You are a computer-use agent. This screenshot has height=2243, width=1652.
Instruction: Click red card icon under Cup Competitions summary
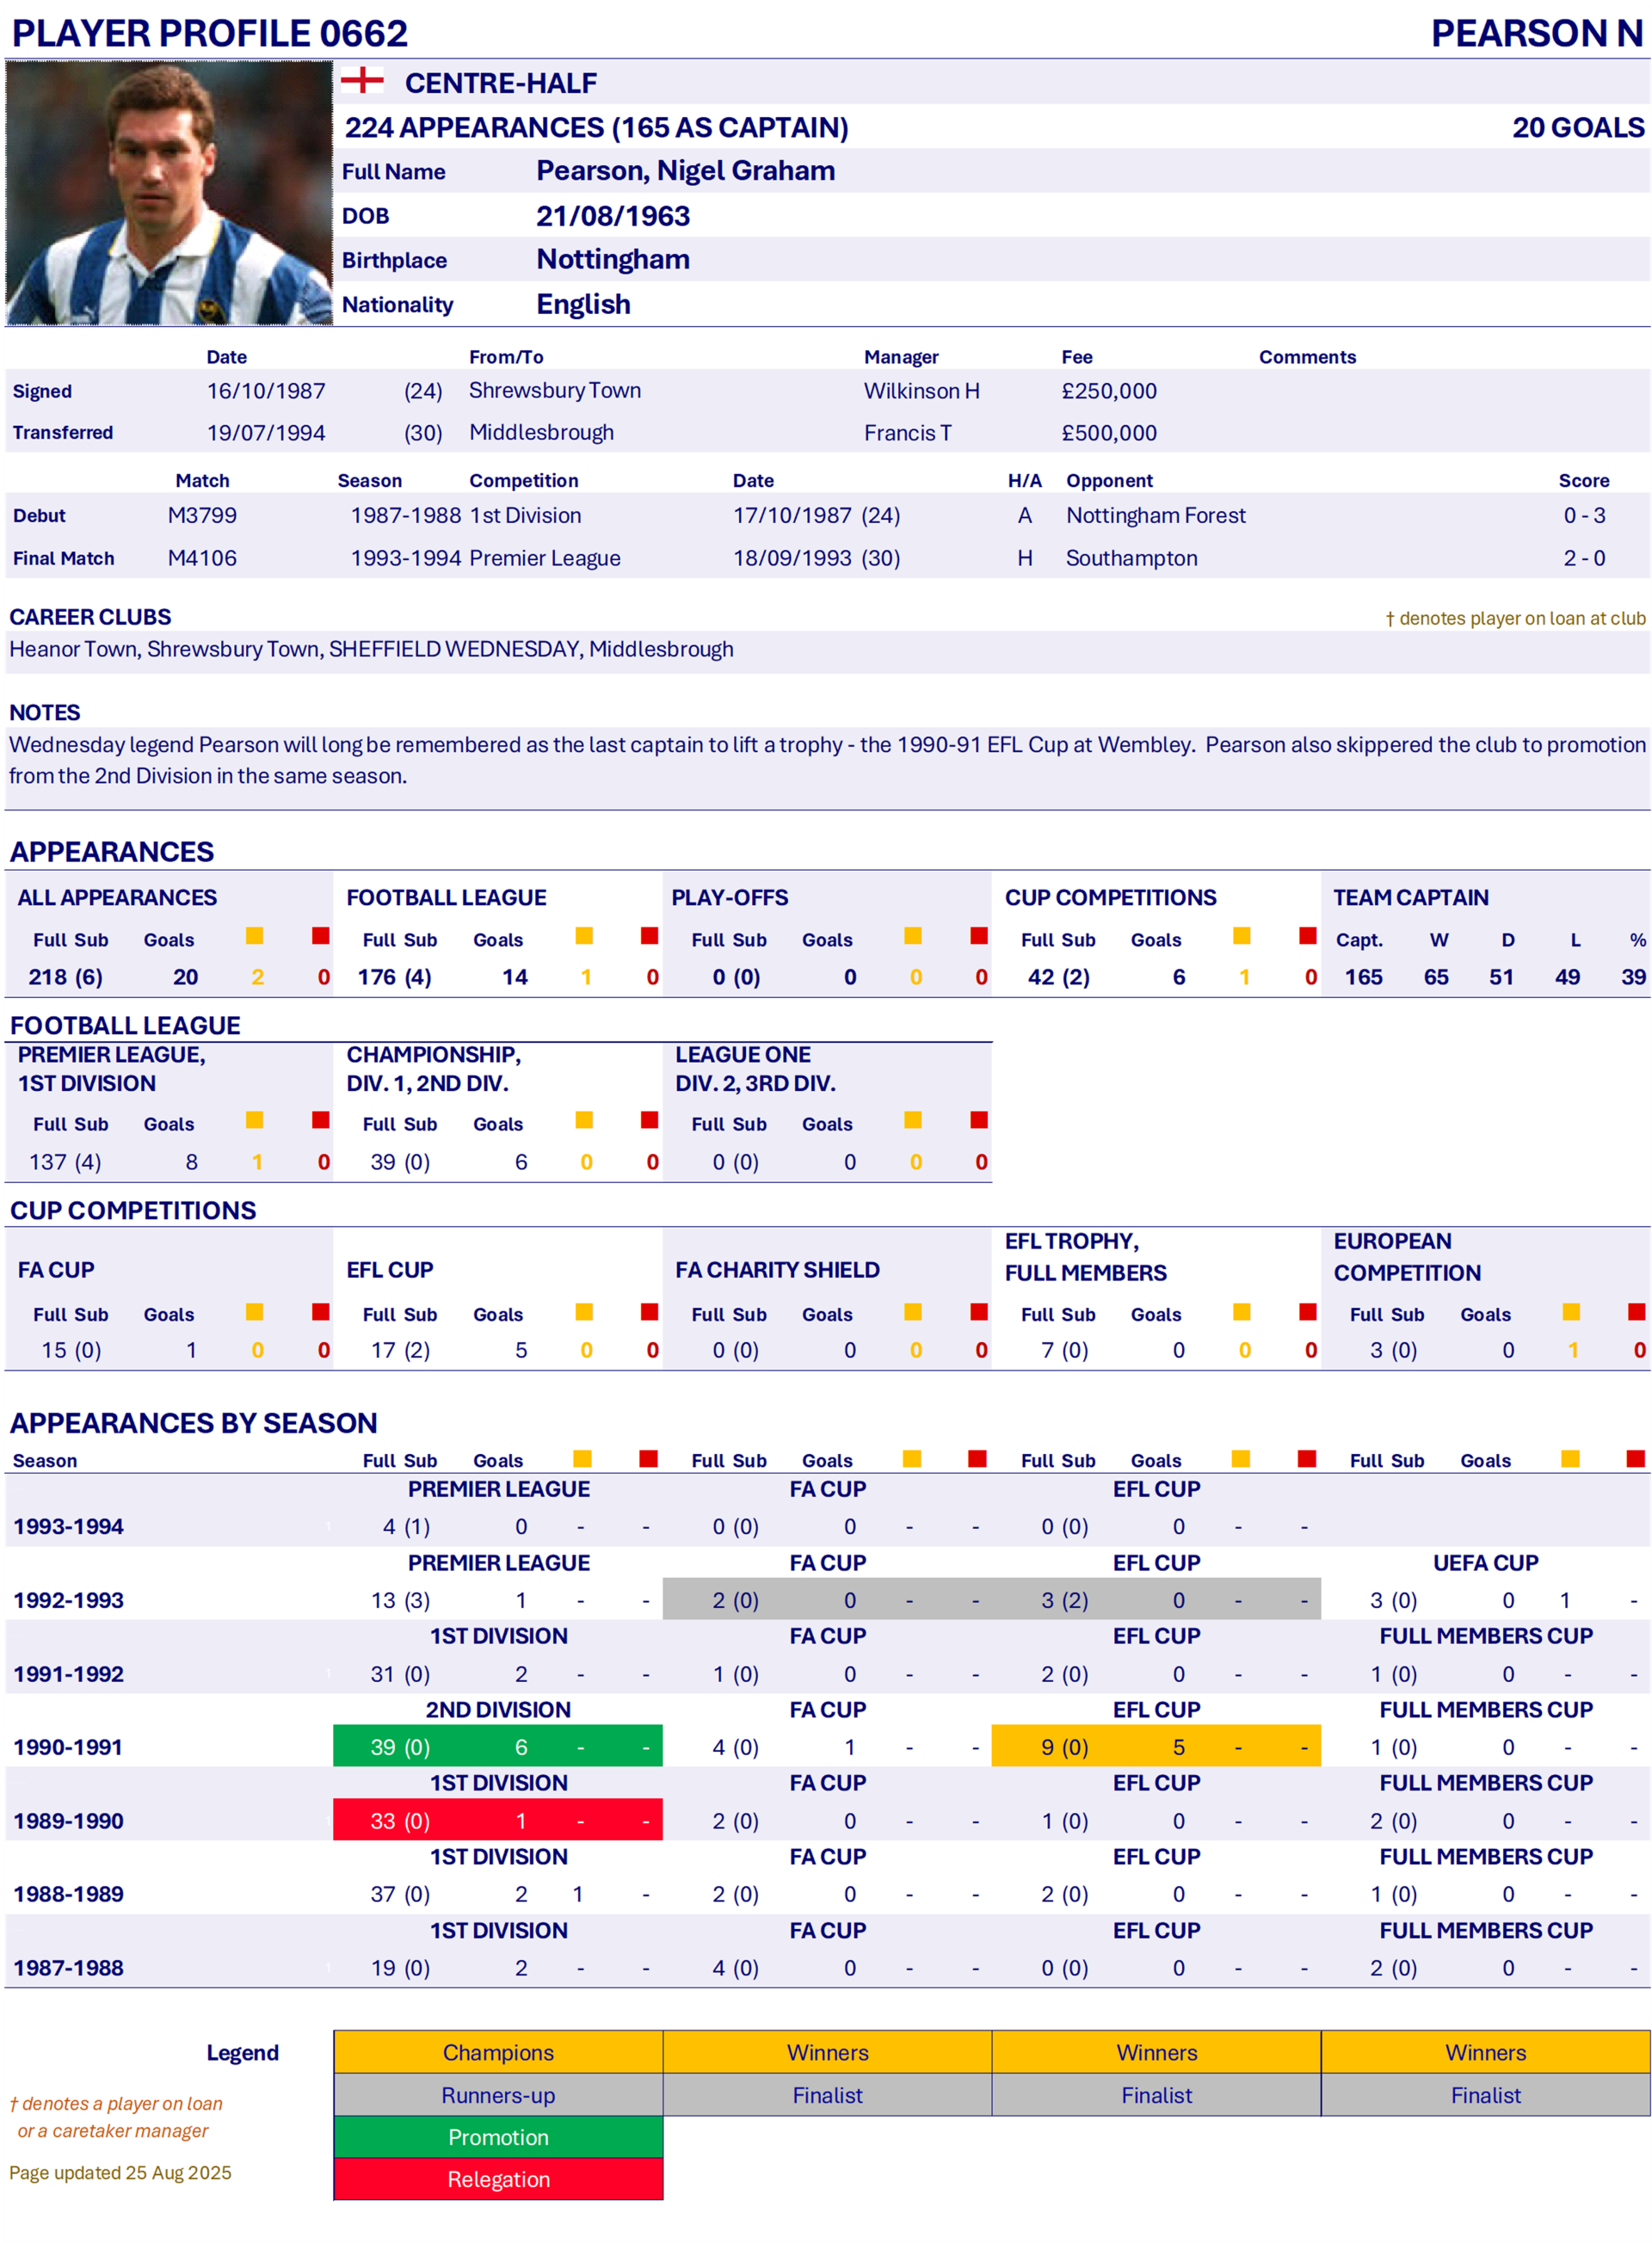[x=1307, y=936]
